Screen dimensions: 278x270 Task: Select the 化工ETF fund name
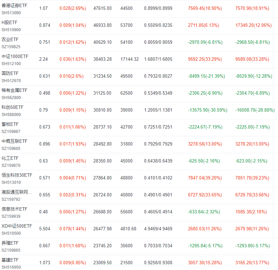point(10,158)
